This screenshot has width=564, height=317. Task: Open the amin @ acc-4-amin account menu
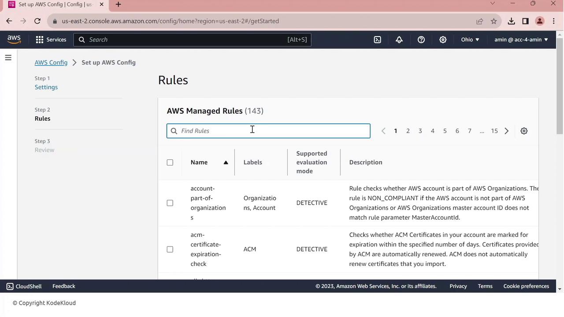coord(521,40)
